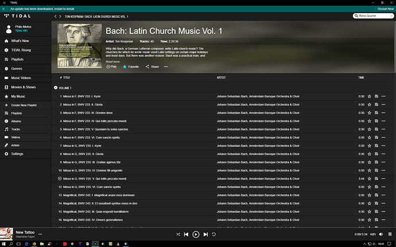
Task: Open more options for track 15 Quia respexit
Action: click(x=383, y=211)
